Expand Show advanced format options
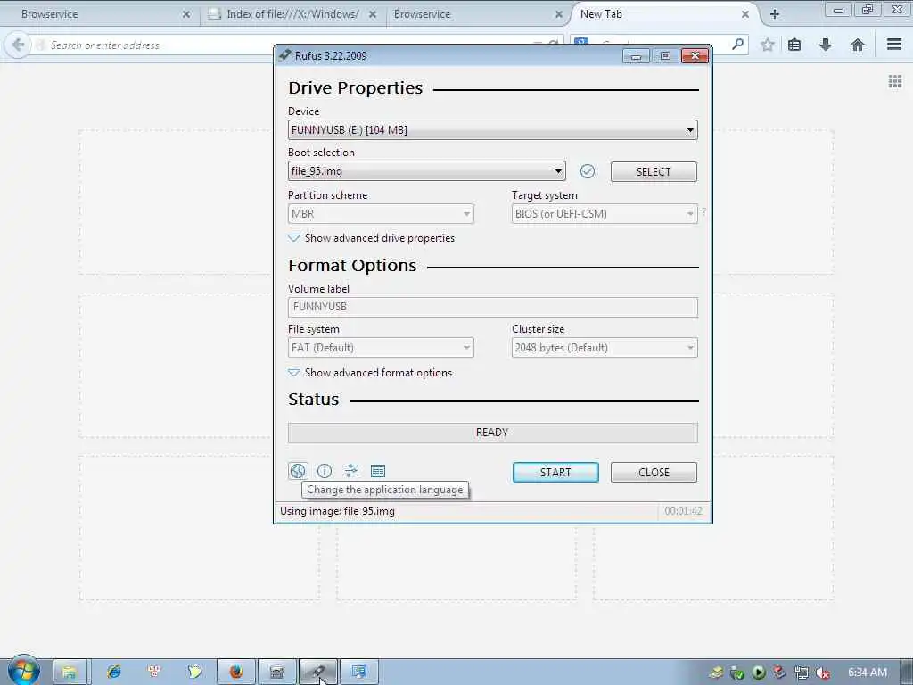Viewport: 913px width, 685px height. (x=370, y=373)
